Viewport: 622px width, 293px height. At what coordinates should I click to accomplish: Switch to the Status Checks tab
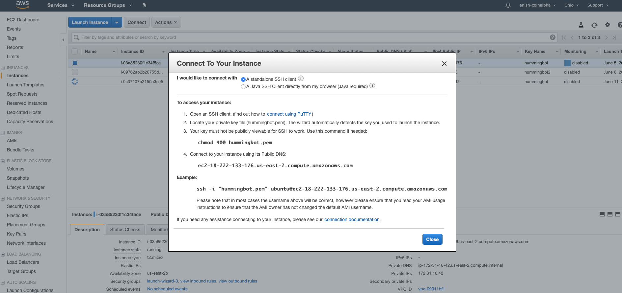tap(125, 230)
